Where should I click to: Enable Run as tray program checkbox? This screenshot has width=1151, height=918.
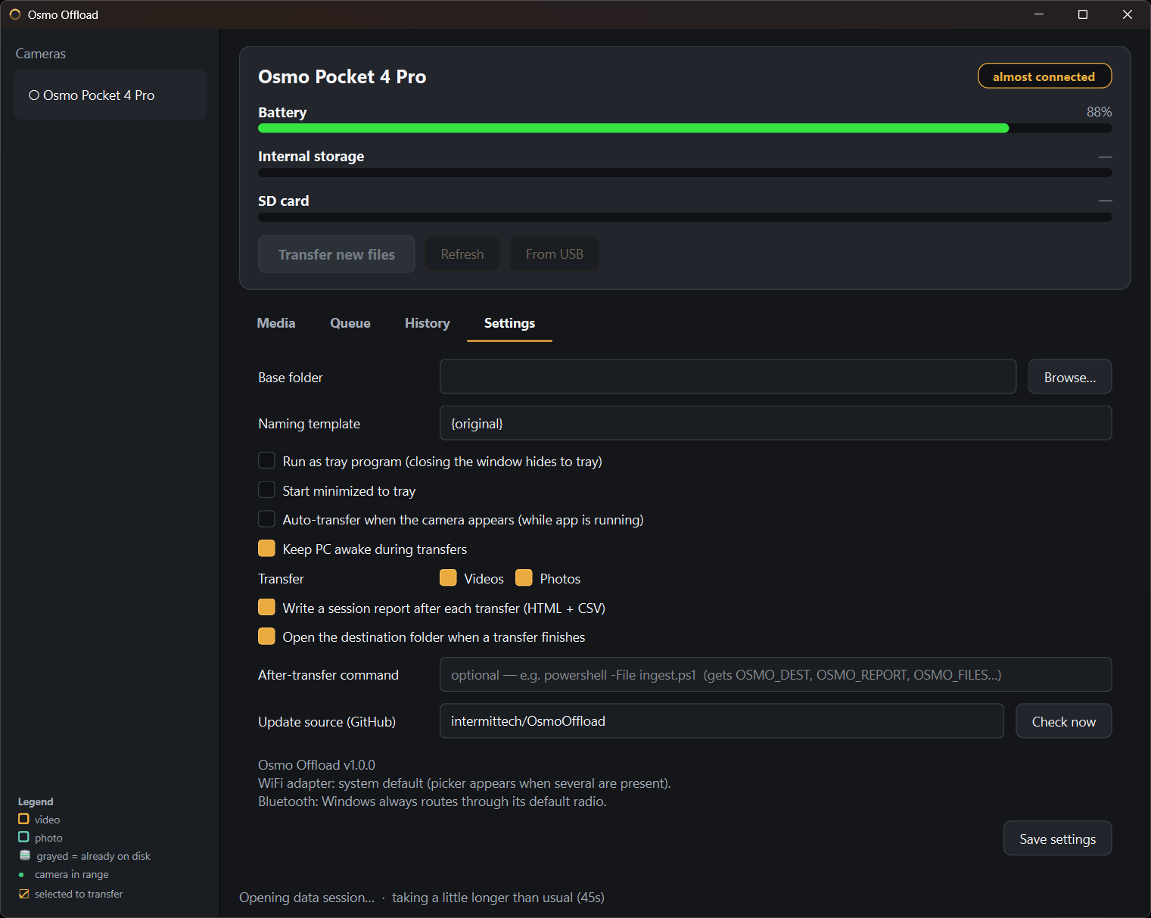tap(266, 461)
